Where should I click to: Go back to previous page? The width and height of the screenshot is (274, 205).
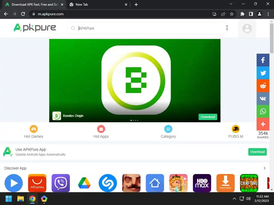pos(6,14)
